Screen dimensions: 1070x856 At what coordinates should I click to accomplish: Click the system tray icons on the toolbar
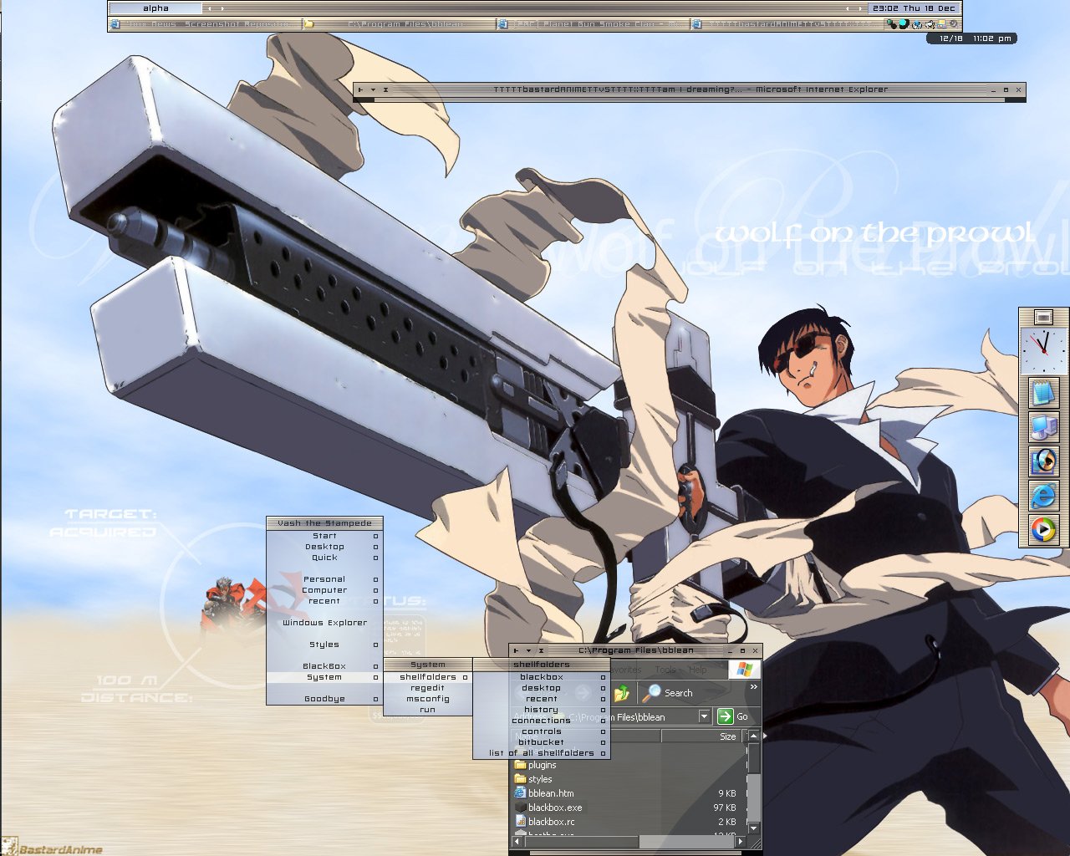coord(922,24)
